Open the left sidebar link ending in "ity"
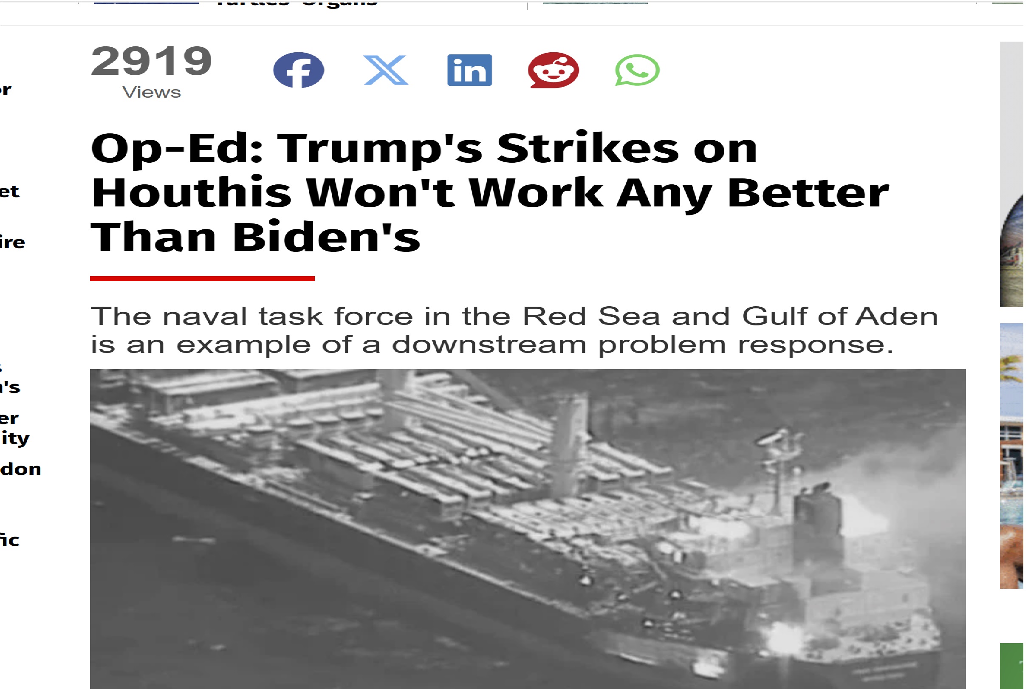 [14, 438]
